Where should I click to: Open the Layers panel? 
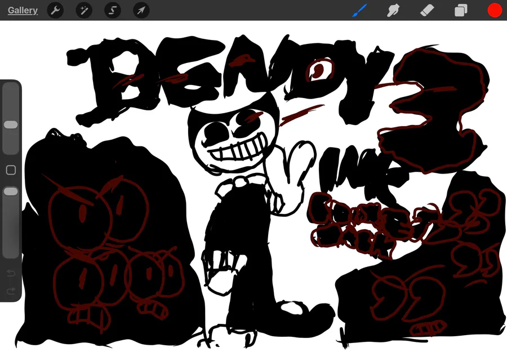point(461,10)
